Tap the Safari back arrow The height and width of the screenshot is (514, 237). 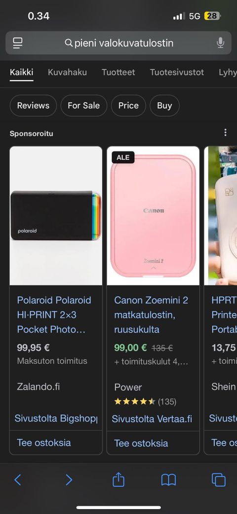point(18,480)
